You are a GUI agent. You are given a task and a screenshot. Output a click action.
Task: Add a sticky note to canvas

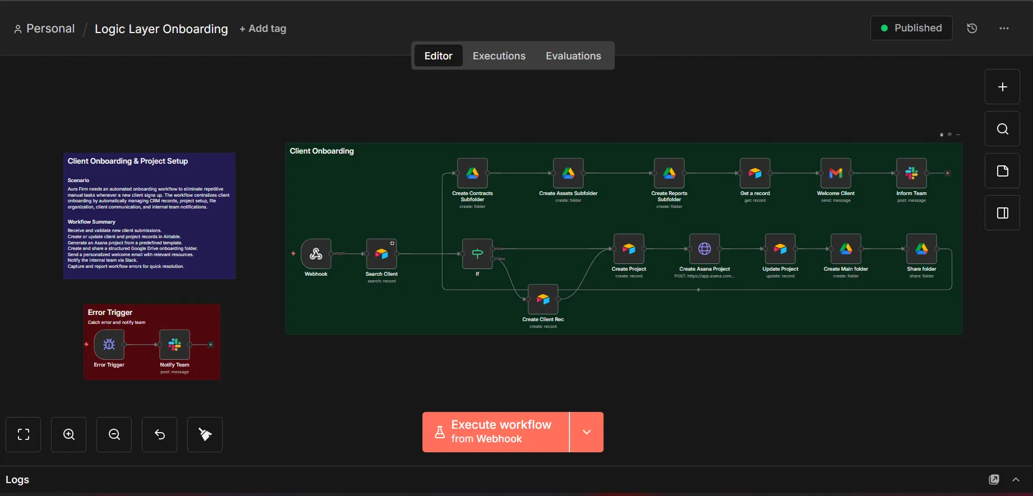click(x=1002, y=171)
